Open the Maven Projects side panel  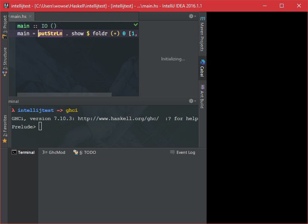[202, 34]
